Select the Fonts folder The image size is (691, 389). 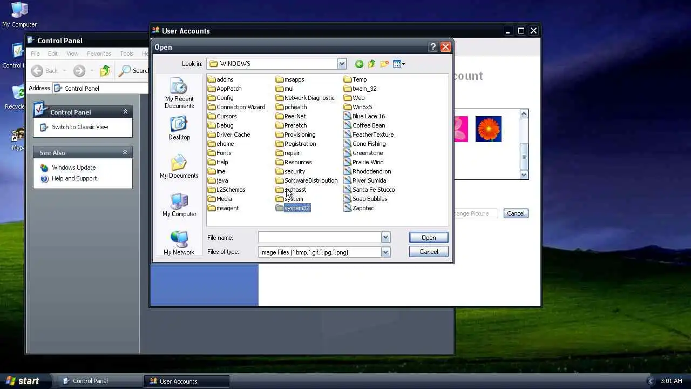tap(220, 153)
